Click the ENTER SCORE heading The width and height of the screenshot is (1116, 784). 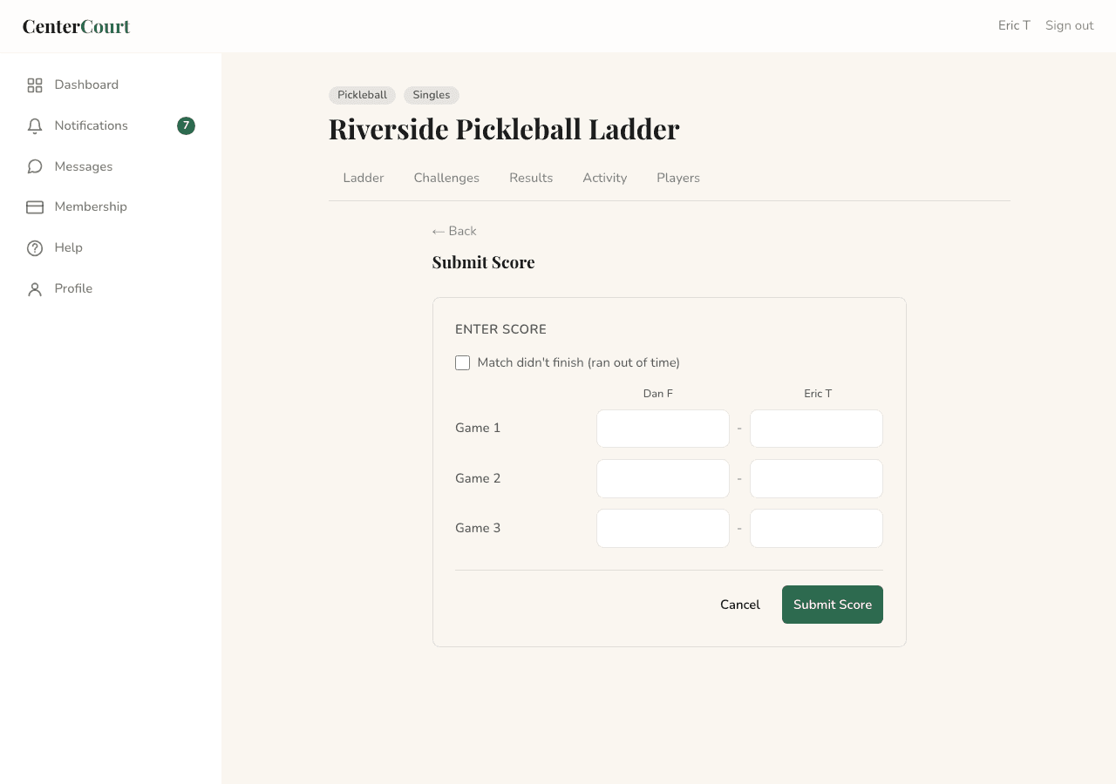(500, 329)
